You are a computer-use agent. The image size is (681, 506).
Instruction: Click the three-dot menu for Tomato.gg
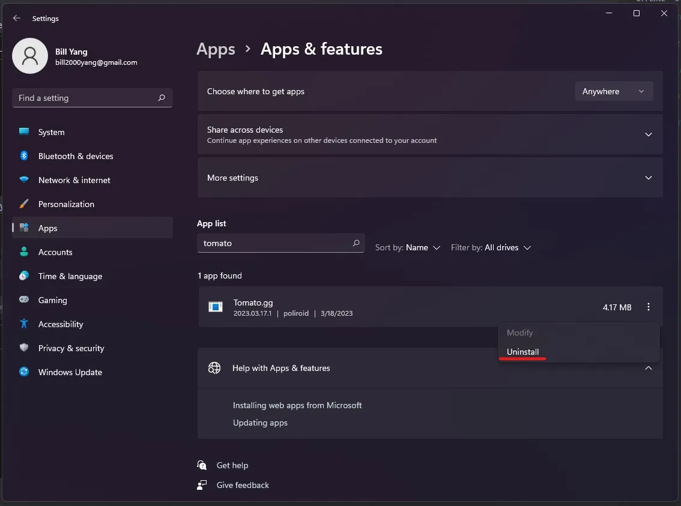tap(648, 307)
